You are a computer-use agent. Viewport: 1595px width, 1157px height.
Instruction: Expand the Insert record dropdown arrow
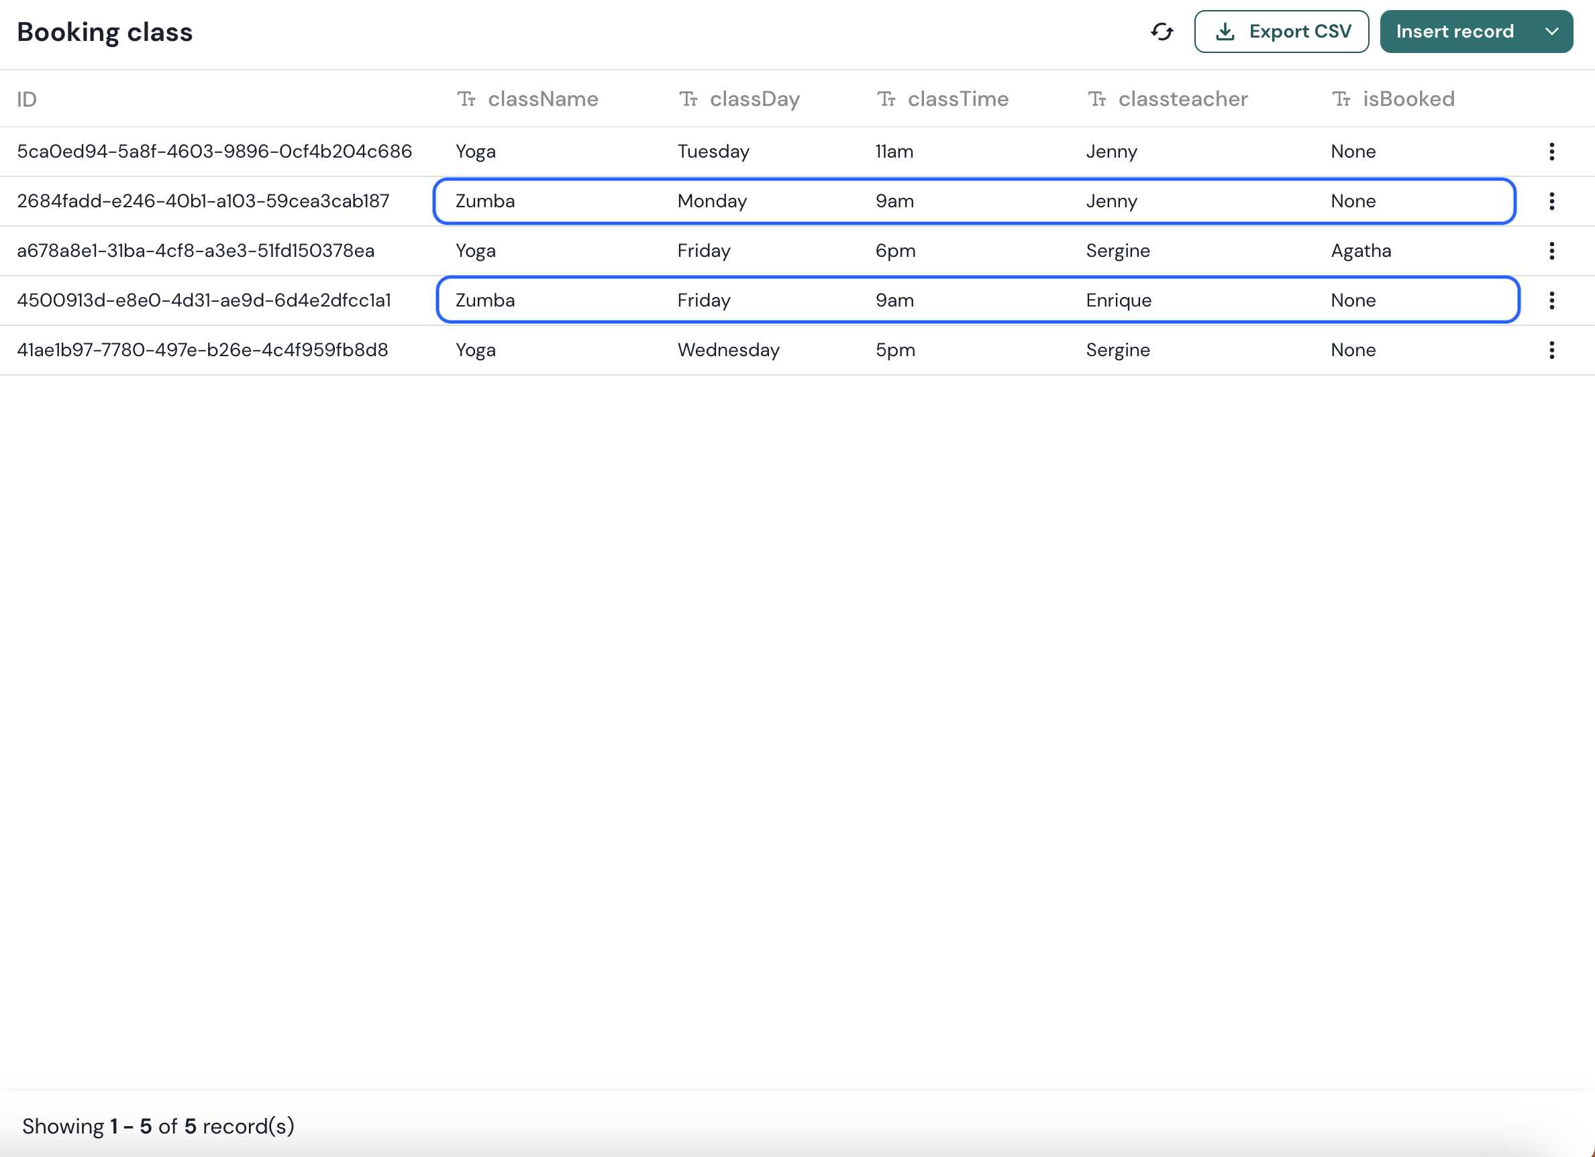pos(1551,32)
